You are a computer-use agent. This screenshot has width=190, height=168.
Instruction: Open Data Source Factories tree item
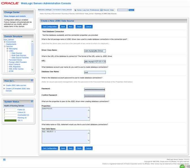point(20,58)
